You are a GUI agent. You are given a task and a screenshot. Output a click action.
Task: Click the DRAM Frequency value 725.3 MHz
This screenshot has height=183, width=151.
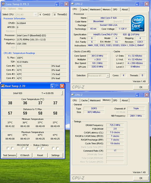point(115,125)
